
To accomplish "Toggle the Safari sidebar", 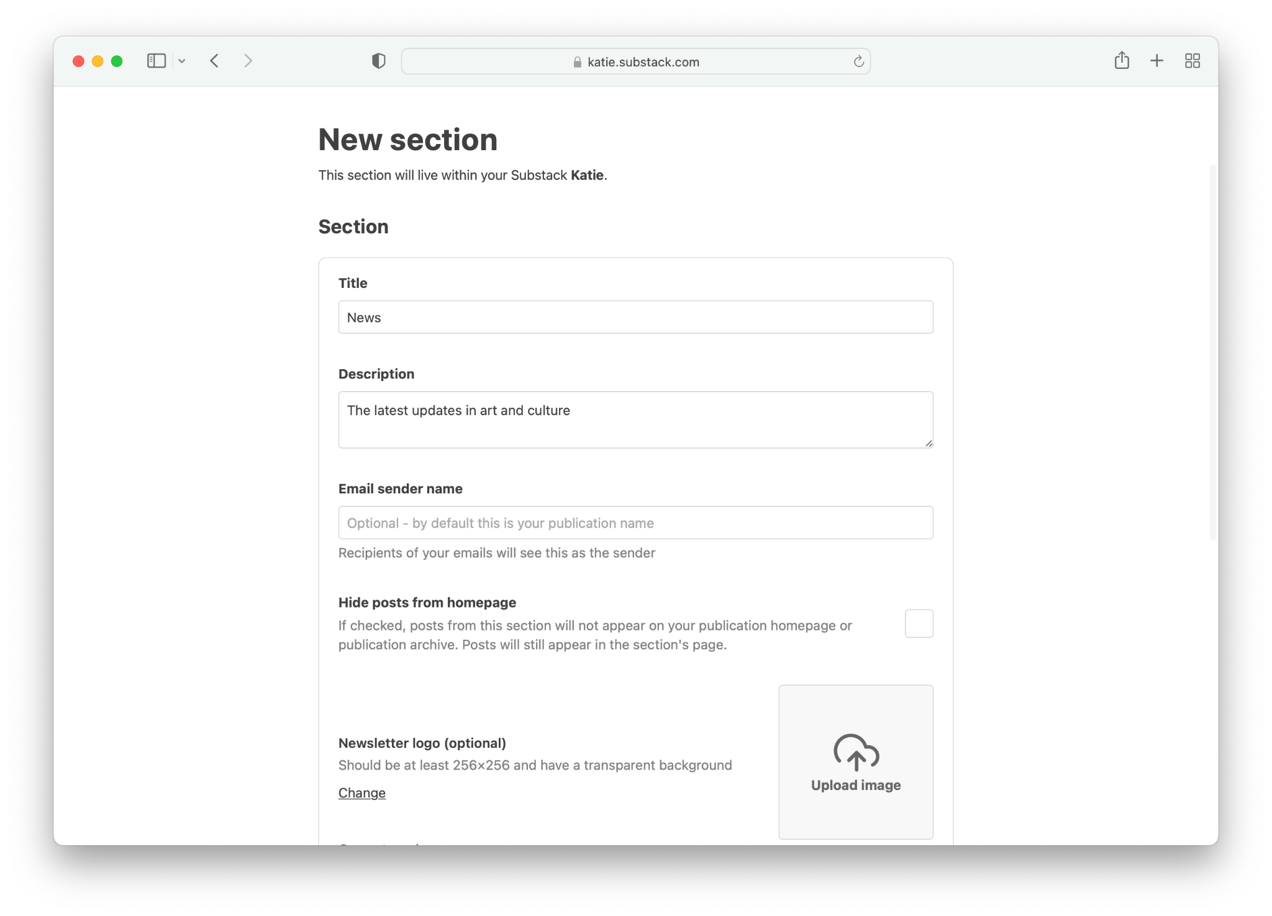I will (156, 60).
